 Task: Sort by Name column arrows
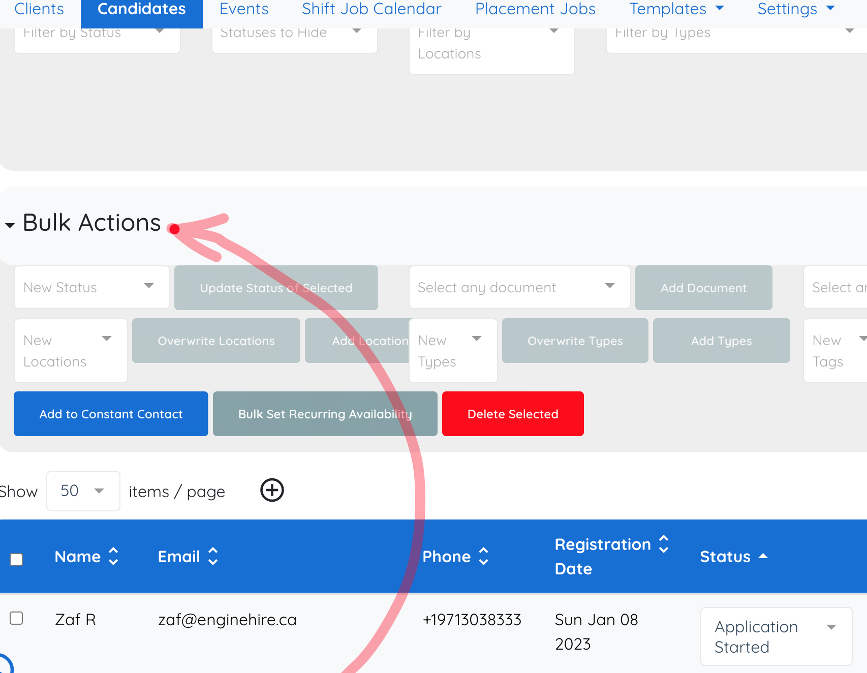point(113,557)
